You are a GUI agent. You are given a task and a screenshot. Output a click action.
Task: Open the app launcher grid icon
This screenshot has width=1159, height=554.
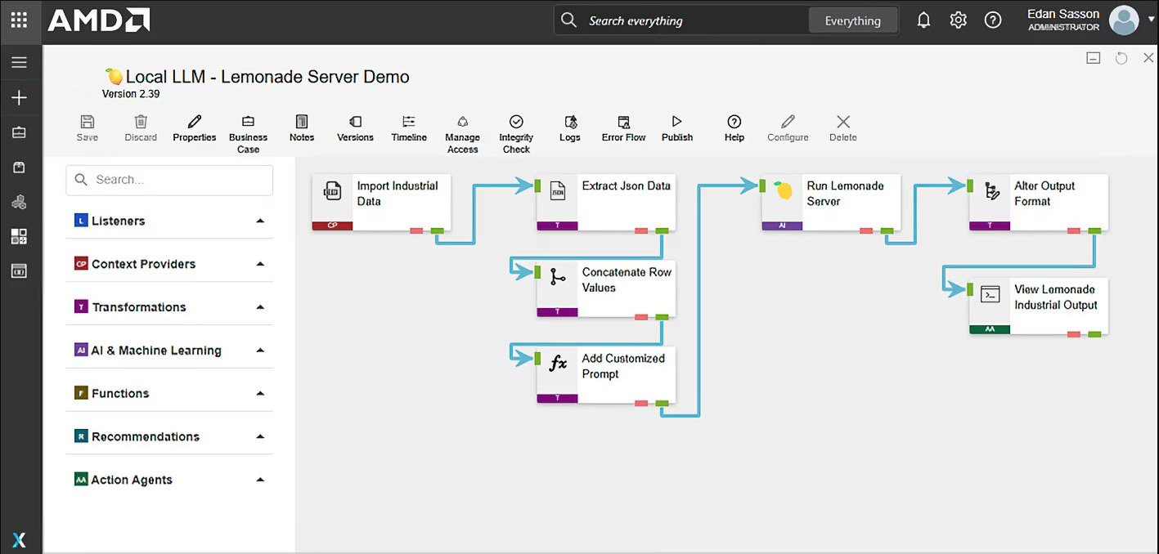pyautogui.click(x=19, y=20)
